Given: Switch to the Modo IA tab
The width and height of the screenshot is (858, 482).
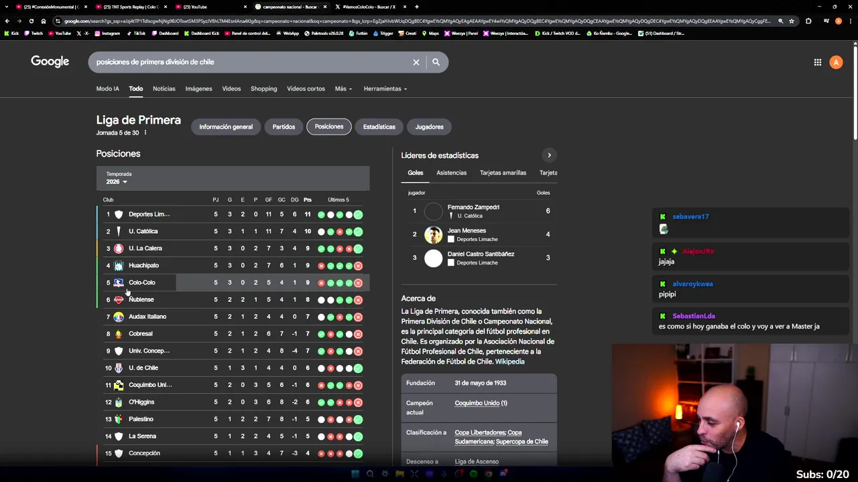Looking at the screenshot, I should [107, 88].
